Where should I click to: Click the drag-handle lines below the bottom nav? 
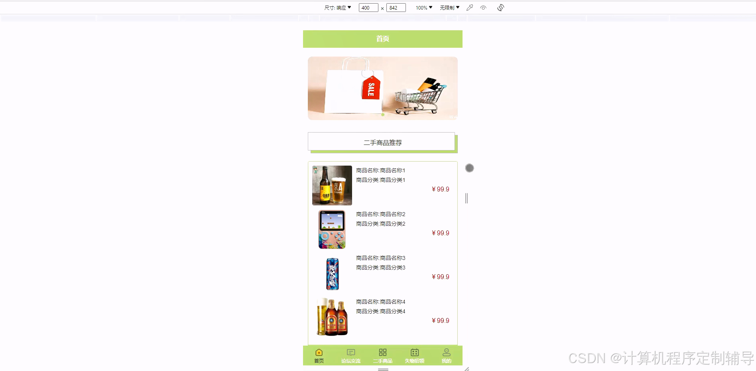point(383,369)
